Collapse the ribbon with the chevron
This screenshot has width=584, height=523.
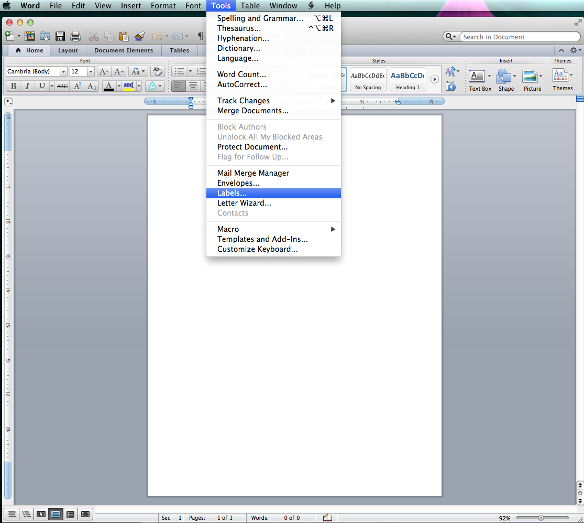pyautogui.click(x=561, y=50)
